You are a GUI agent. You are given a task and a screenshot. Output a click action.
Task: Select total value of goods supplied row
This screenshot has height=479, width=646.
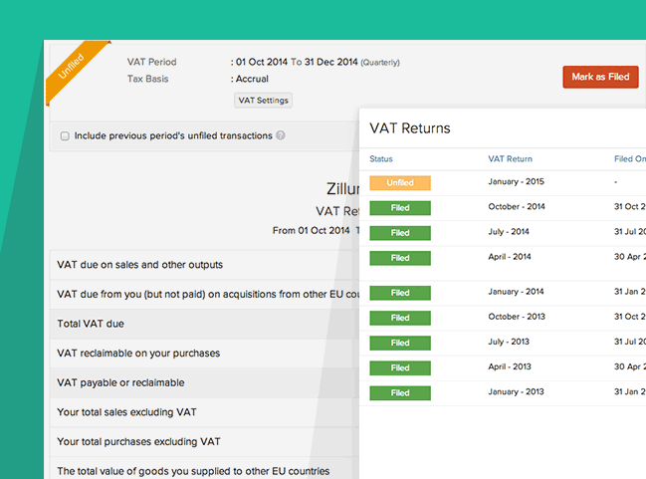[x=204, y=469]
